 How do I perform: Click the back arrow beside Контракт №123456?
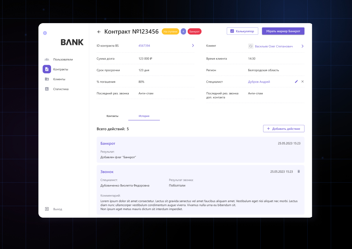pos(98,31)
